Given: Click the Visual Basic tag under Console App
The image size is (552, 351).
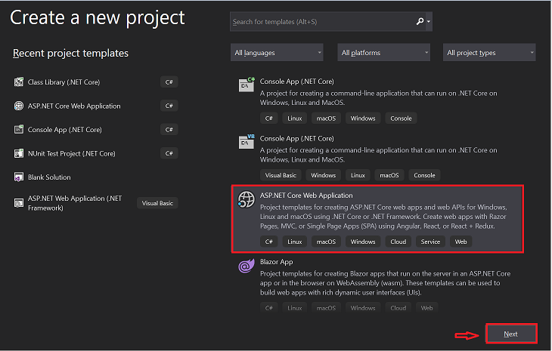Looking at the screenshot, I should tap(280, 175).
